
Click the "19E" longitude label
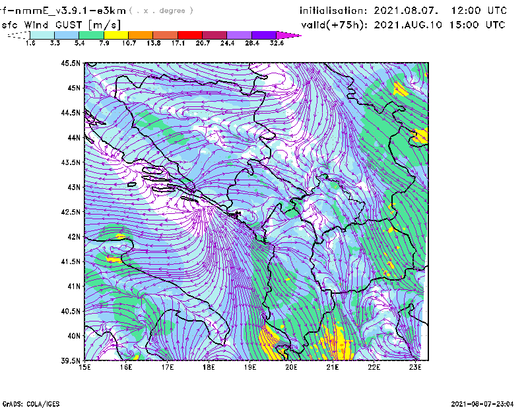coord(250,367)
